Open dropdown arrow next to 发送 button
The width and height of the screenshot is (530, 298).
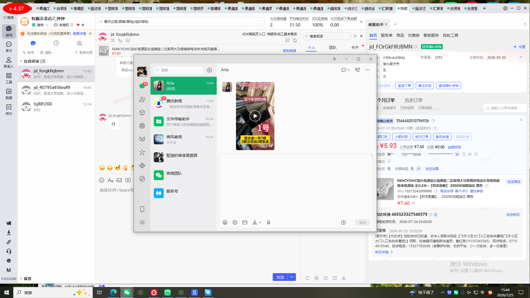(x=292, y=277)
